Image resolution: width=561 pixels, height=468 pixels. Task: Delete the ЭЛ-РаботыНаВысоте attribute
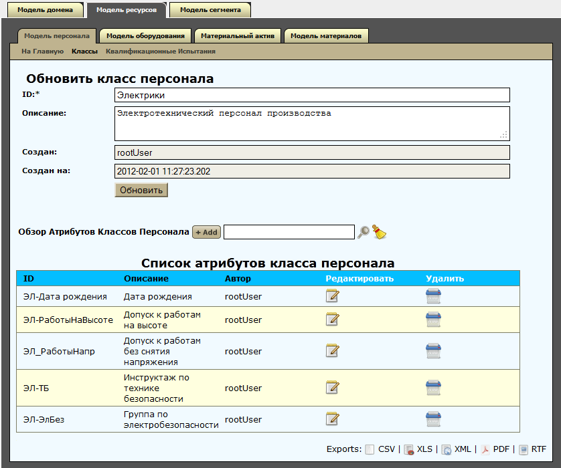[x=433, y=320]
